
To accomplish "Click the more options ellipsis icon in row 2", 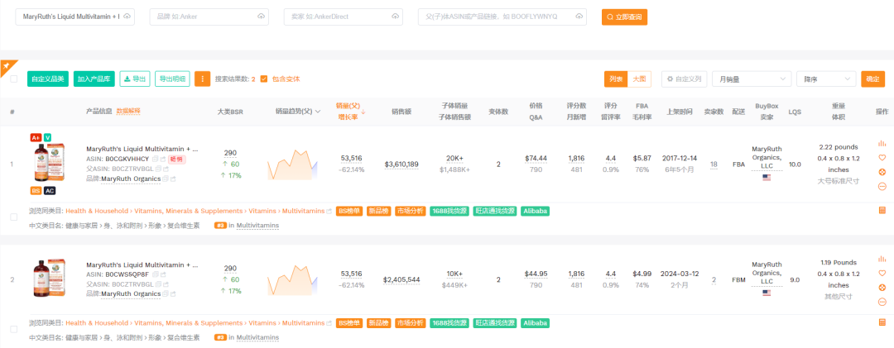I will [882, 302].
